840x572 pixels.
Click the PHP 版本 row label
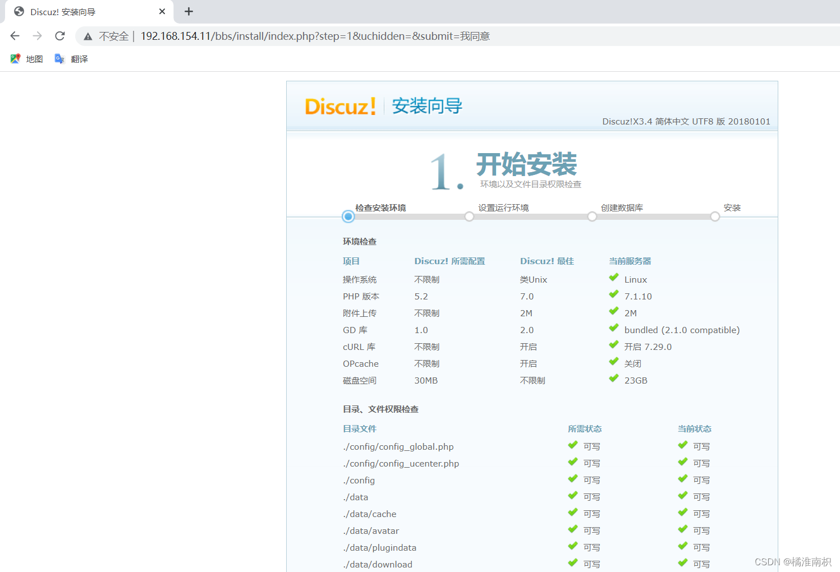pyautogui.click(x=361, y=297)
